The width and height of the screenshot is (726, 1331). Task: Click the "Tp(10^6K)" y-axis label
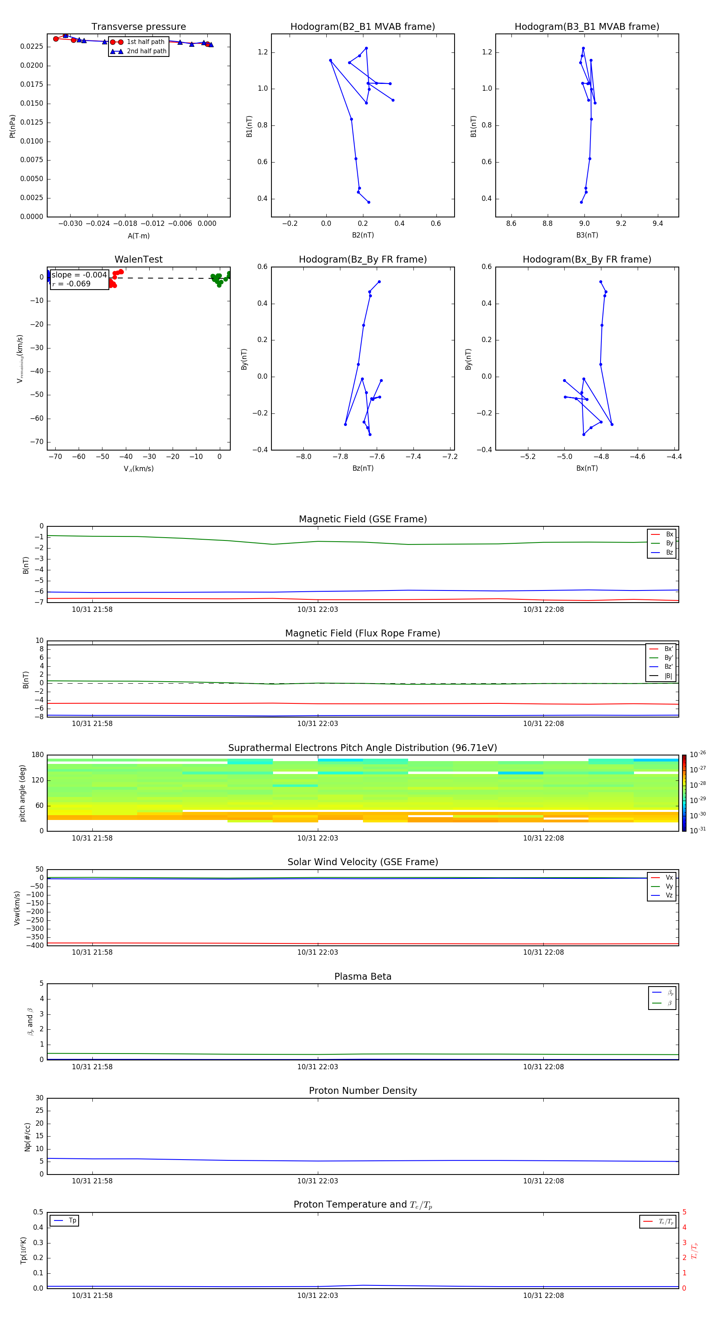[x=23, y=1250]
